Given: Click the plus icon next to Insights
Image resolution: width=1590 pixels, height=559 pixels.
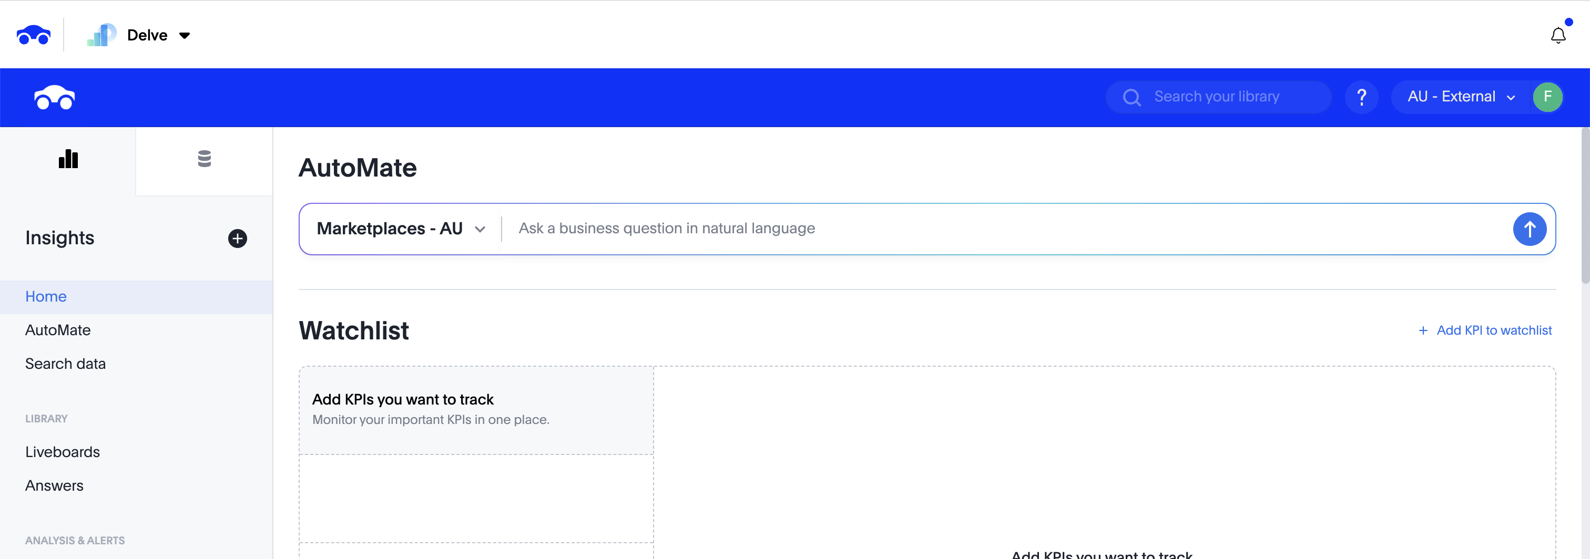Looking at the screenshot, I should (238, 238).
